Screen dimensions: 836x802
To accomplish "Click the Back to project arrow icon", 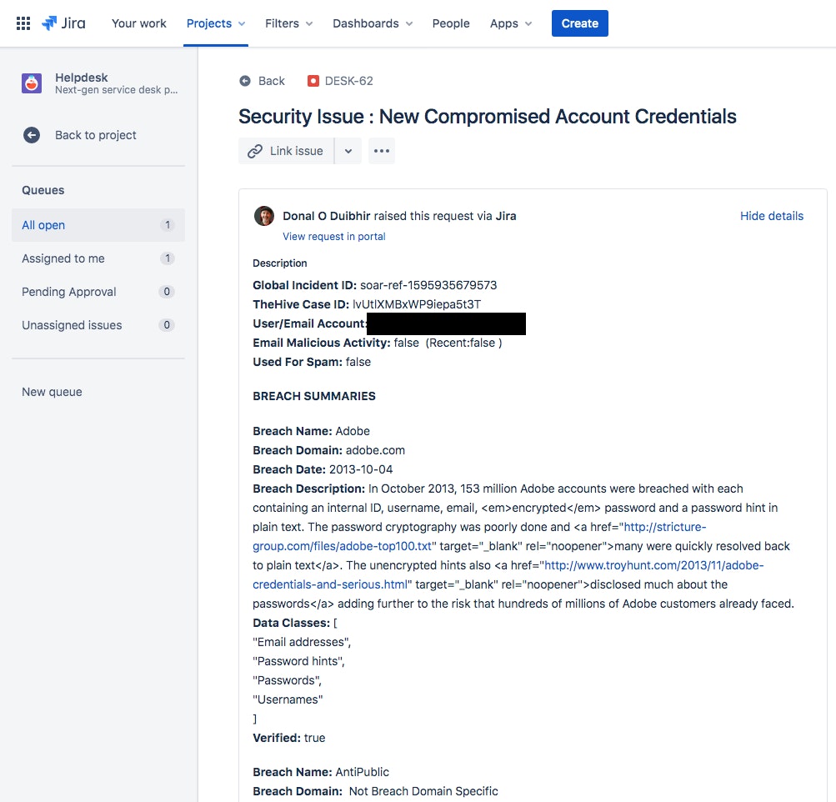I will (x=32, y=135).
